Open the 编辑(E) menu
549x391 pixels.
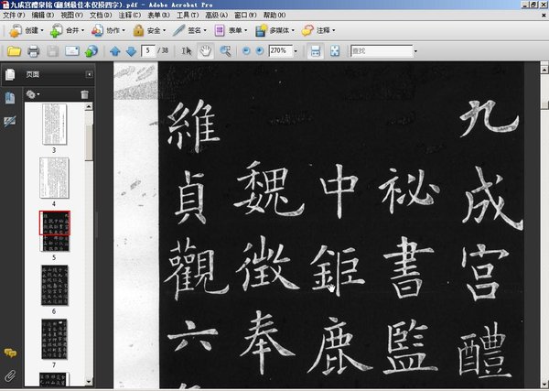43,15
